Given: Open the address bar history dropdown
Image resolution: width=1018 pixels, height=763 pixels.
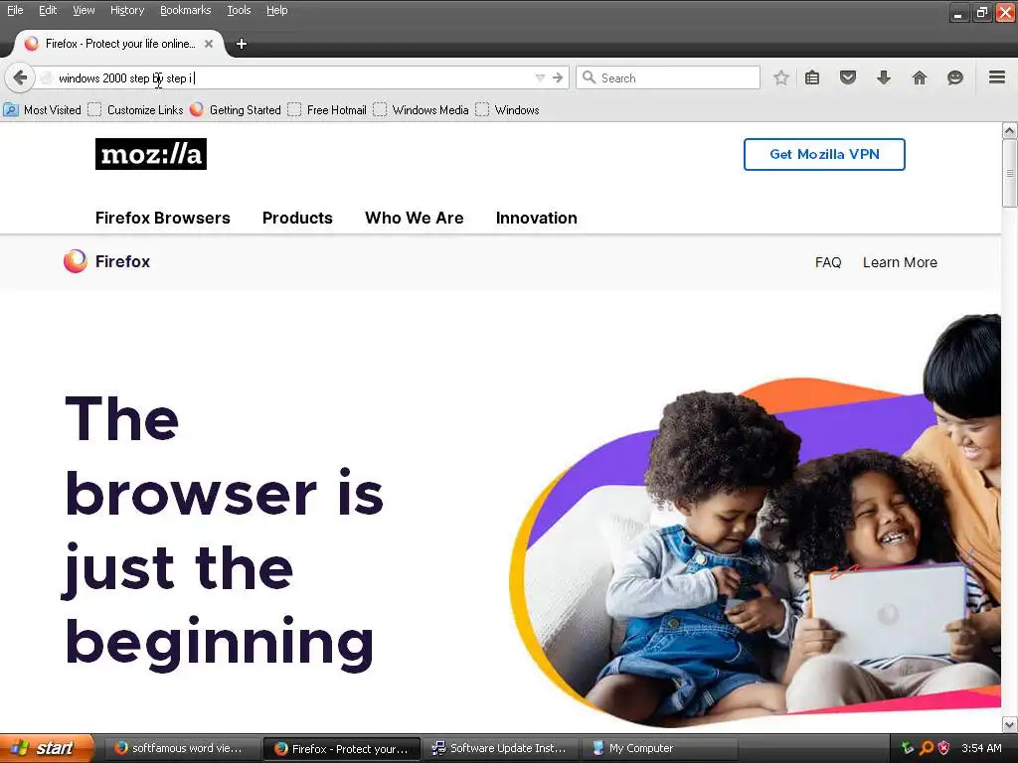Looking at the screenshot, I should point(540,77).
